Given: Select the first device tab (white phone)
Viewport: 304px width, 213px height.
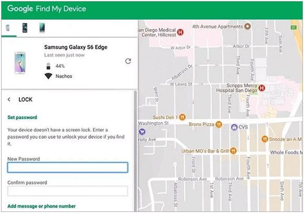Looking at the screenshot, I should 8,28.
